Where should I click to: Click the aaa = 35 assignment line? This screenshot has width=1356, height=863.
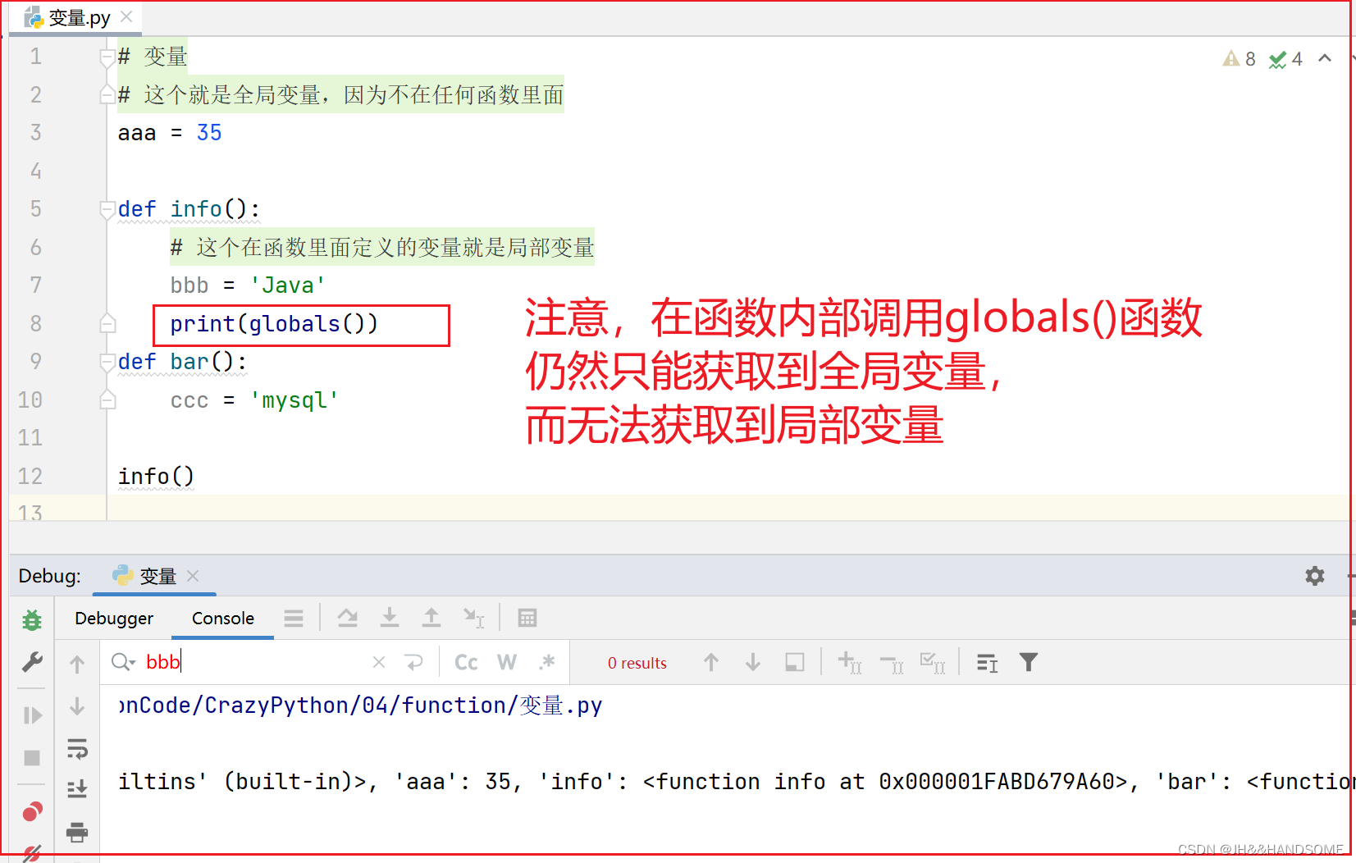coord(170,133)
